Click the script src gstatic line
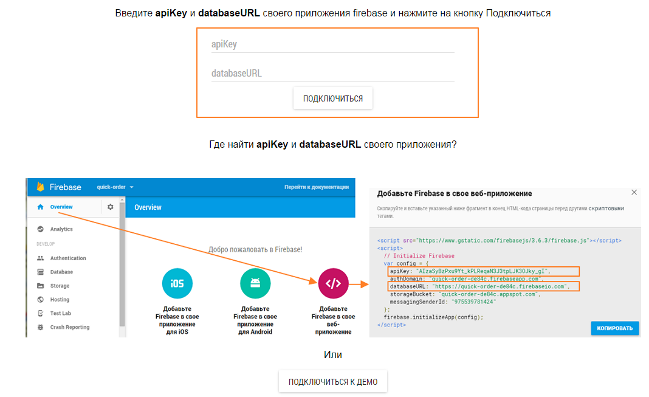This screenshot has width=649, height=397. tap(499, 241)
